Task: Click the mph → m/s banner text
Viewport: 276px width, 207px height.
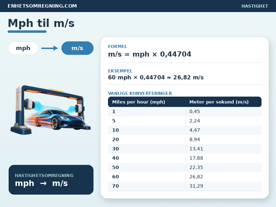Action: [41, 183]
